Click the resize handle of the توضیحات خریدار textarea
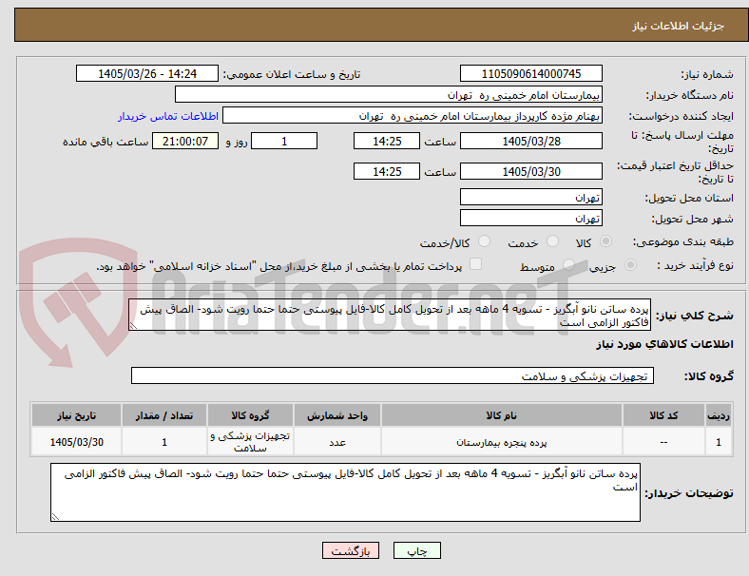Viewport: 749px width, 576px height. click(55, 517)
